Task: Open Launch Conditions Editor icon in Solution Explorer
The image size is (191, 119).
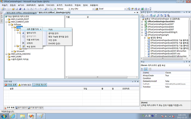Action: coord(168,15)
